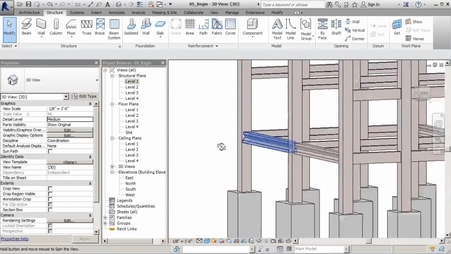This screenshot has width=451, height=254.
Task: Close the Project Browser panel
Action: (x=163, y=63)
